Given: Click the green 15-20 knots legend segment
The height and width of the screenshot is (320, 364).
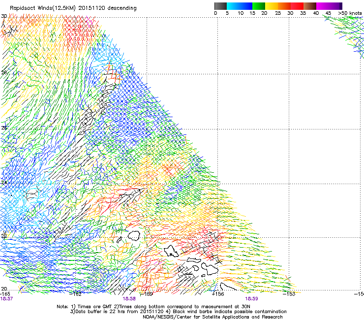Looking at the screenshot, I should (259, 6).
